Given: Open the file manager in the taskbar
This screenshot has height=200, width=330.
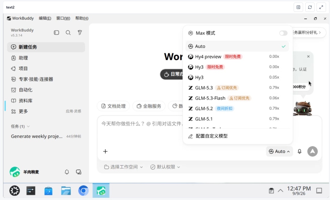Looking at the screenshot, I should point(66,191).
